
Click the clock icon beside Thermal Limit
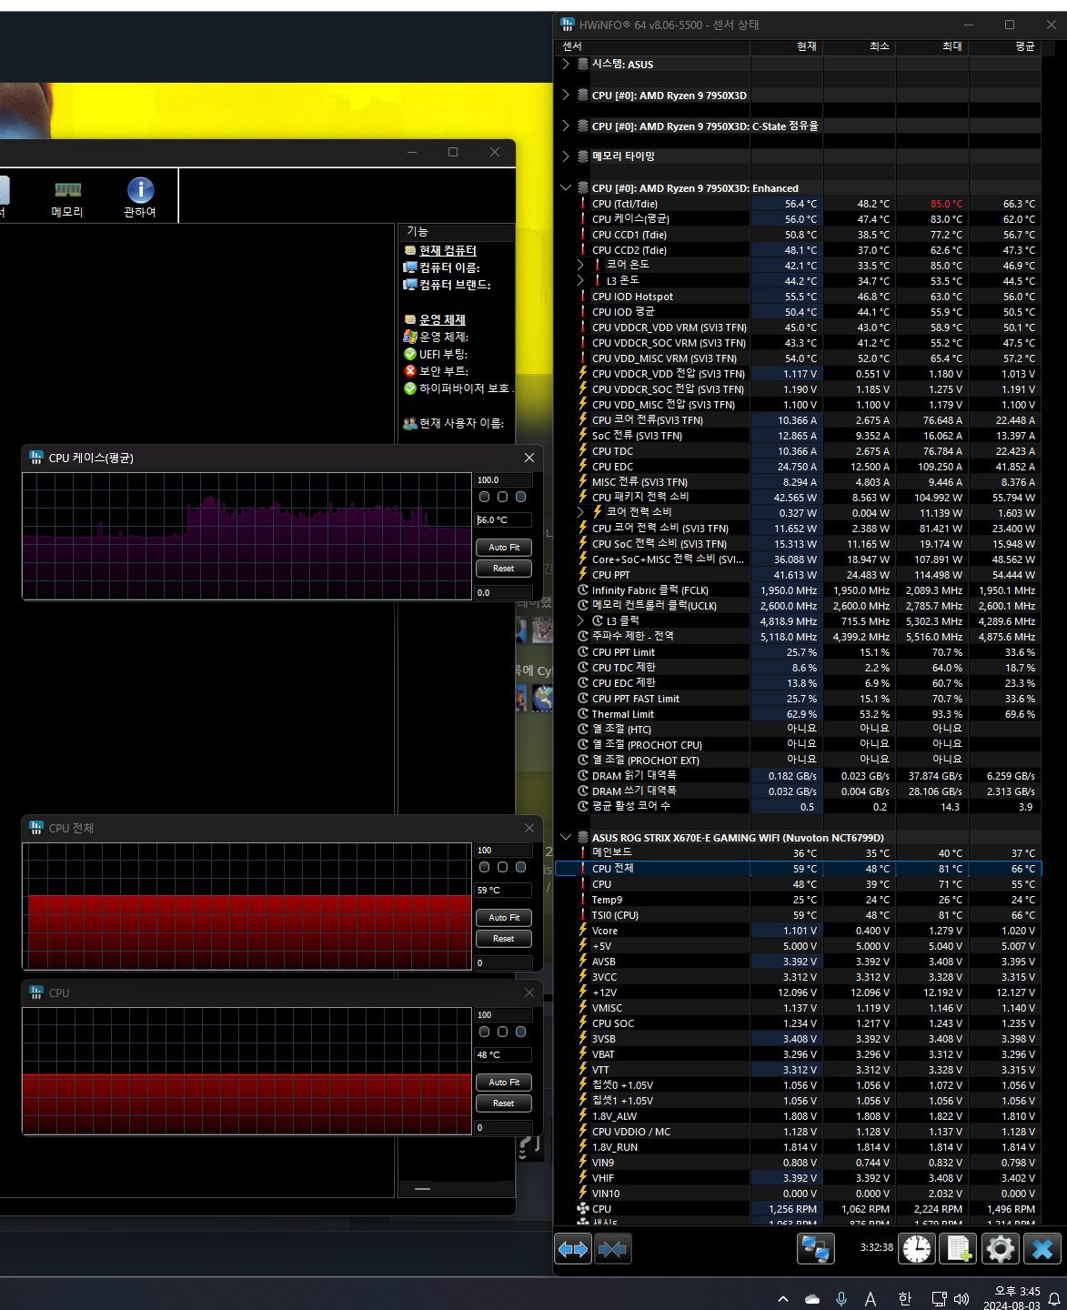point(583,714)
